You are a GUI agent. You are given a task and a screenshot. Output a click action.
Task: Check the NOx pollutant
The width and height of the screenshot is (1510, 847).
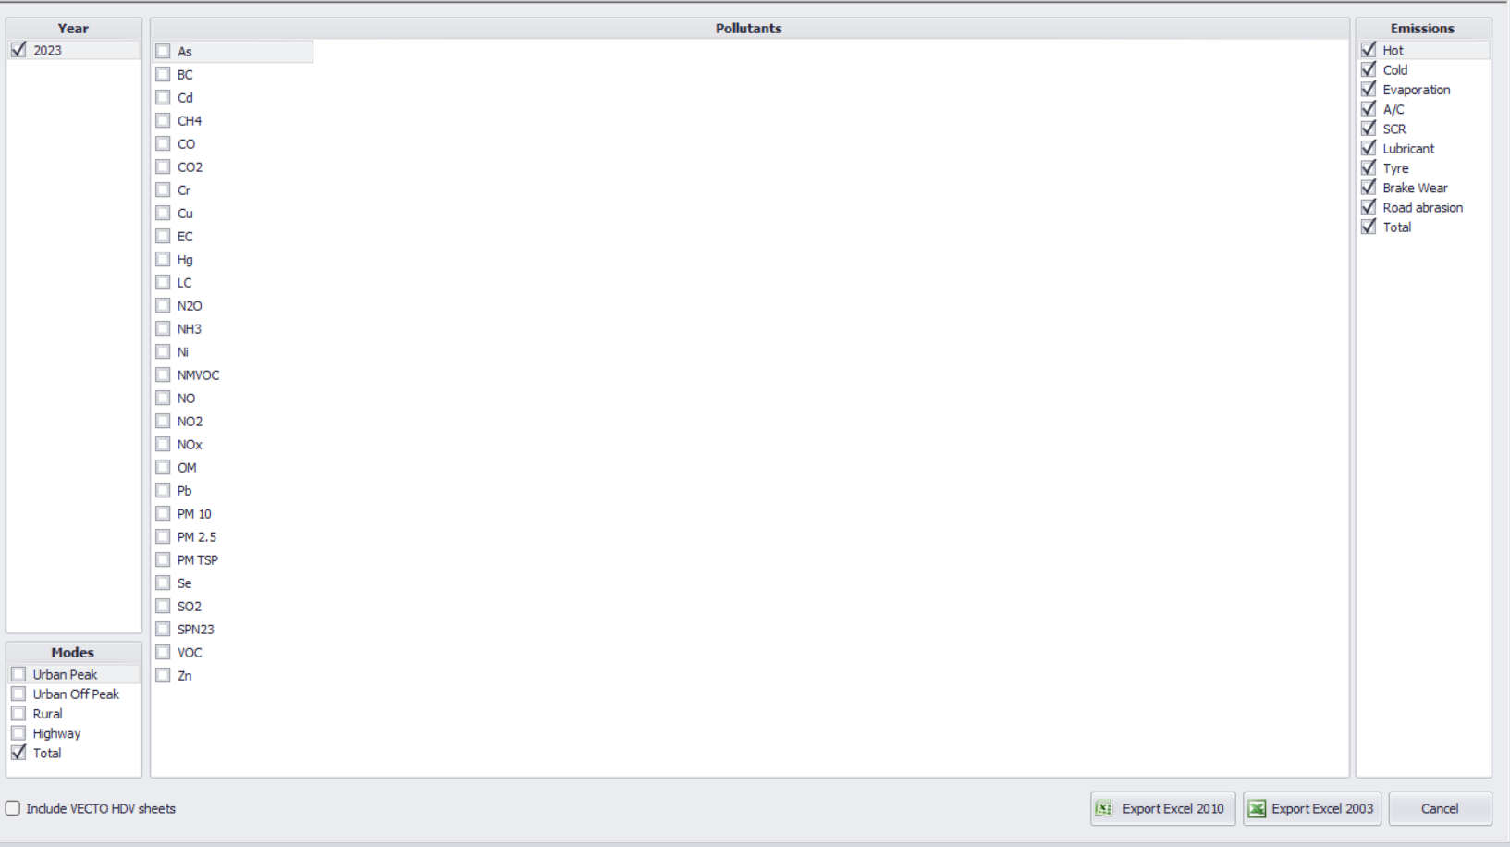[x=163, y=444]
